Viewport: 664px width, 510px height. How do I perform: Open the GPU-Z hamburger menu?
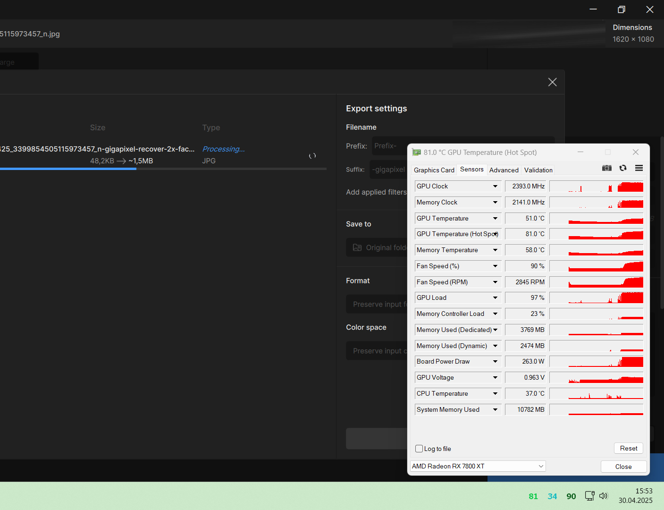click(639, 168)
